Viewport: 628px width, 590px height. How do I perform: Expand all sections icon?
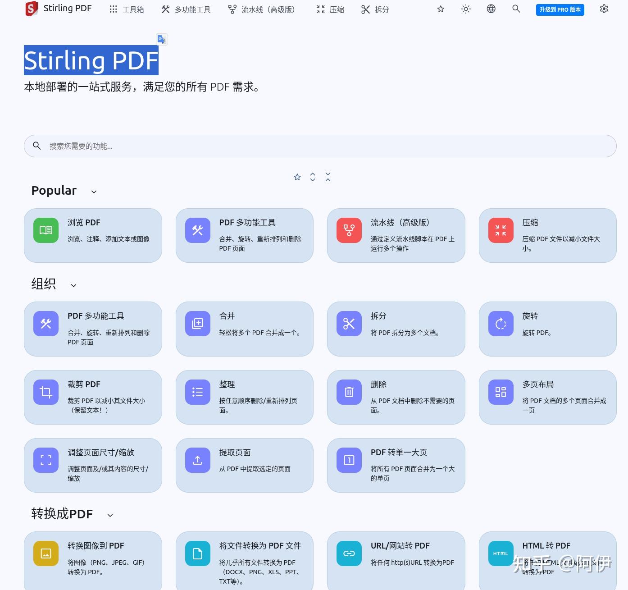tap(313, 177)
